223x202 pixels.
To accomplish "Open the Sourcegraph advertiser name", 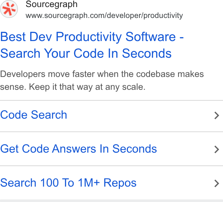I will [x=52, y=4].
